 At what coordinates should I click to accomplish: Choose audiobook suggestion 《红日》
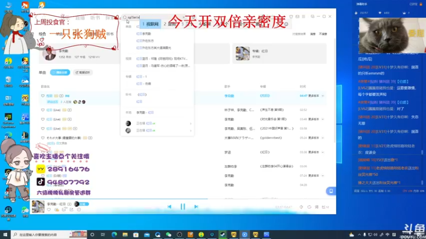(142, 95)
